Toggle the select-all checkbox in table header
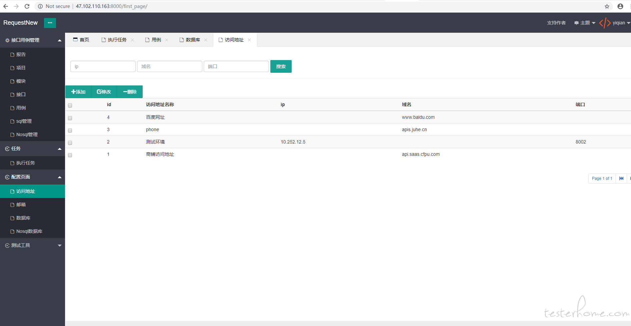 (x=70, y=105)
